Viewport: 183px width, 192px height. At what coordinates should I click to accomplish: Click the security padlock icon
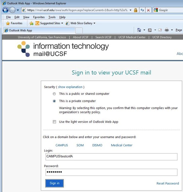click(136, 10)
